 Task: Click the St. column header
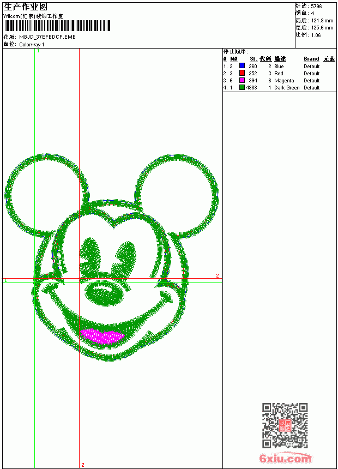(x=253, y=59)
